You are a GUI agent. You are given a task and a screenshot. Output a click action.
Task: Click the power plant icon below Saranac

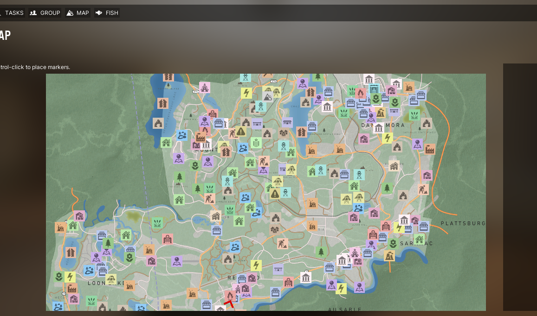(389, 255)
